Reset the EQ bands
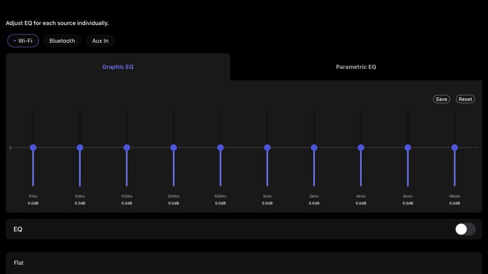This screenshot has height=274, width=488. coord(465,99)
